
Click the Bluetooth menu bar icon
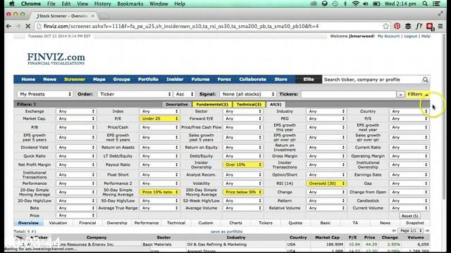(345, 4)
